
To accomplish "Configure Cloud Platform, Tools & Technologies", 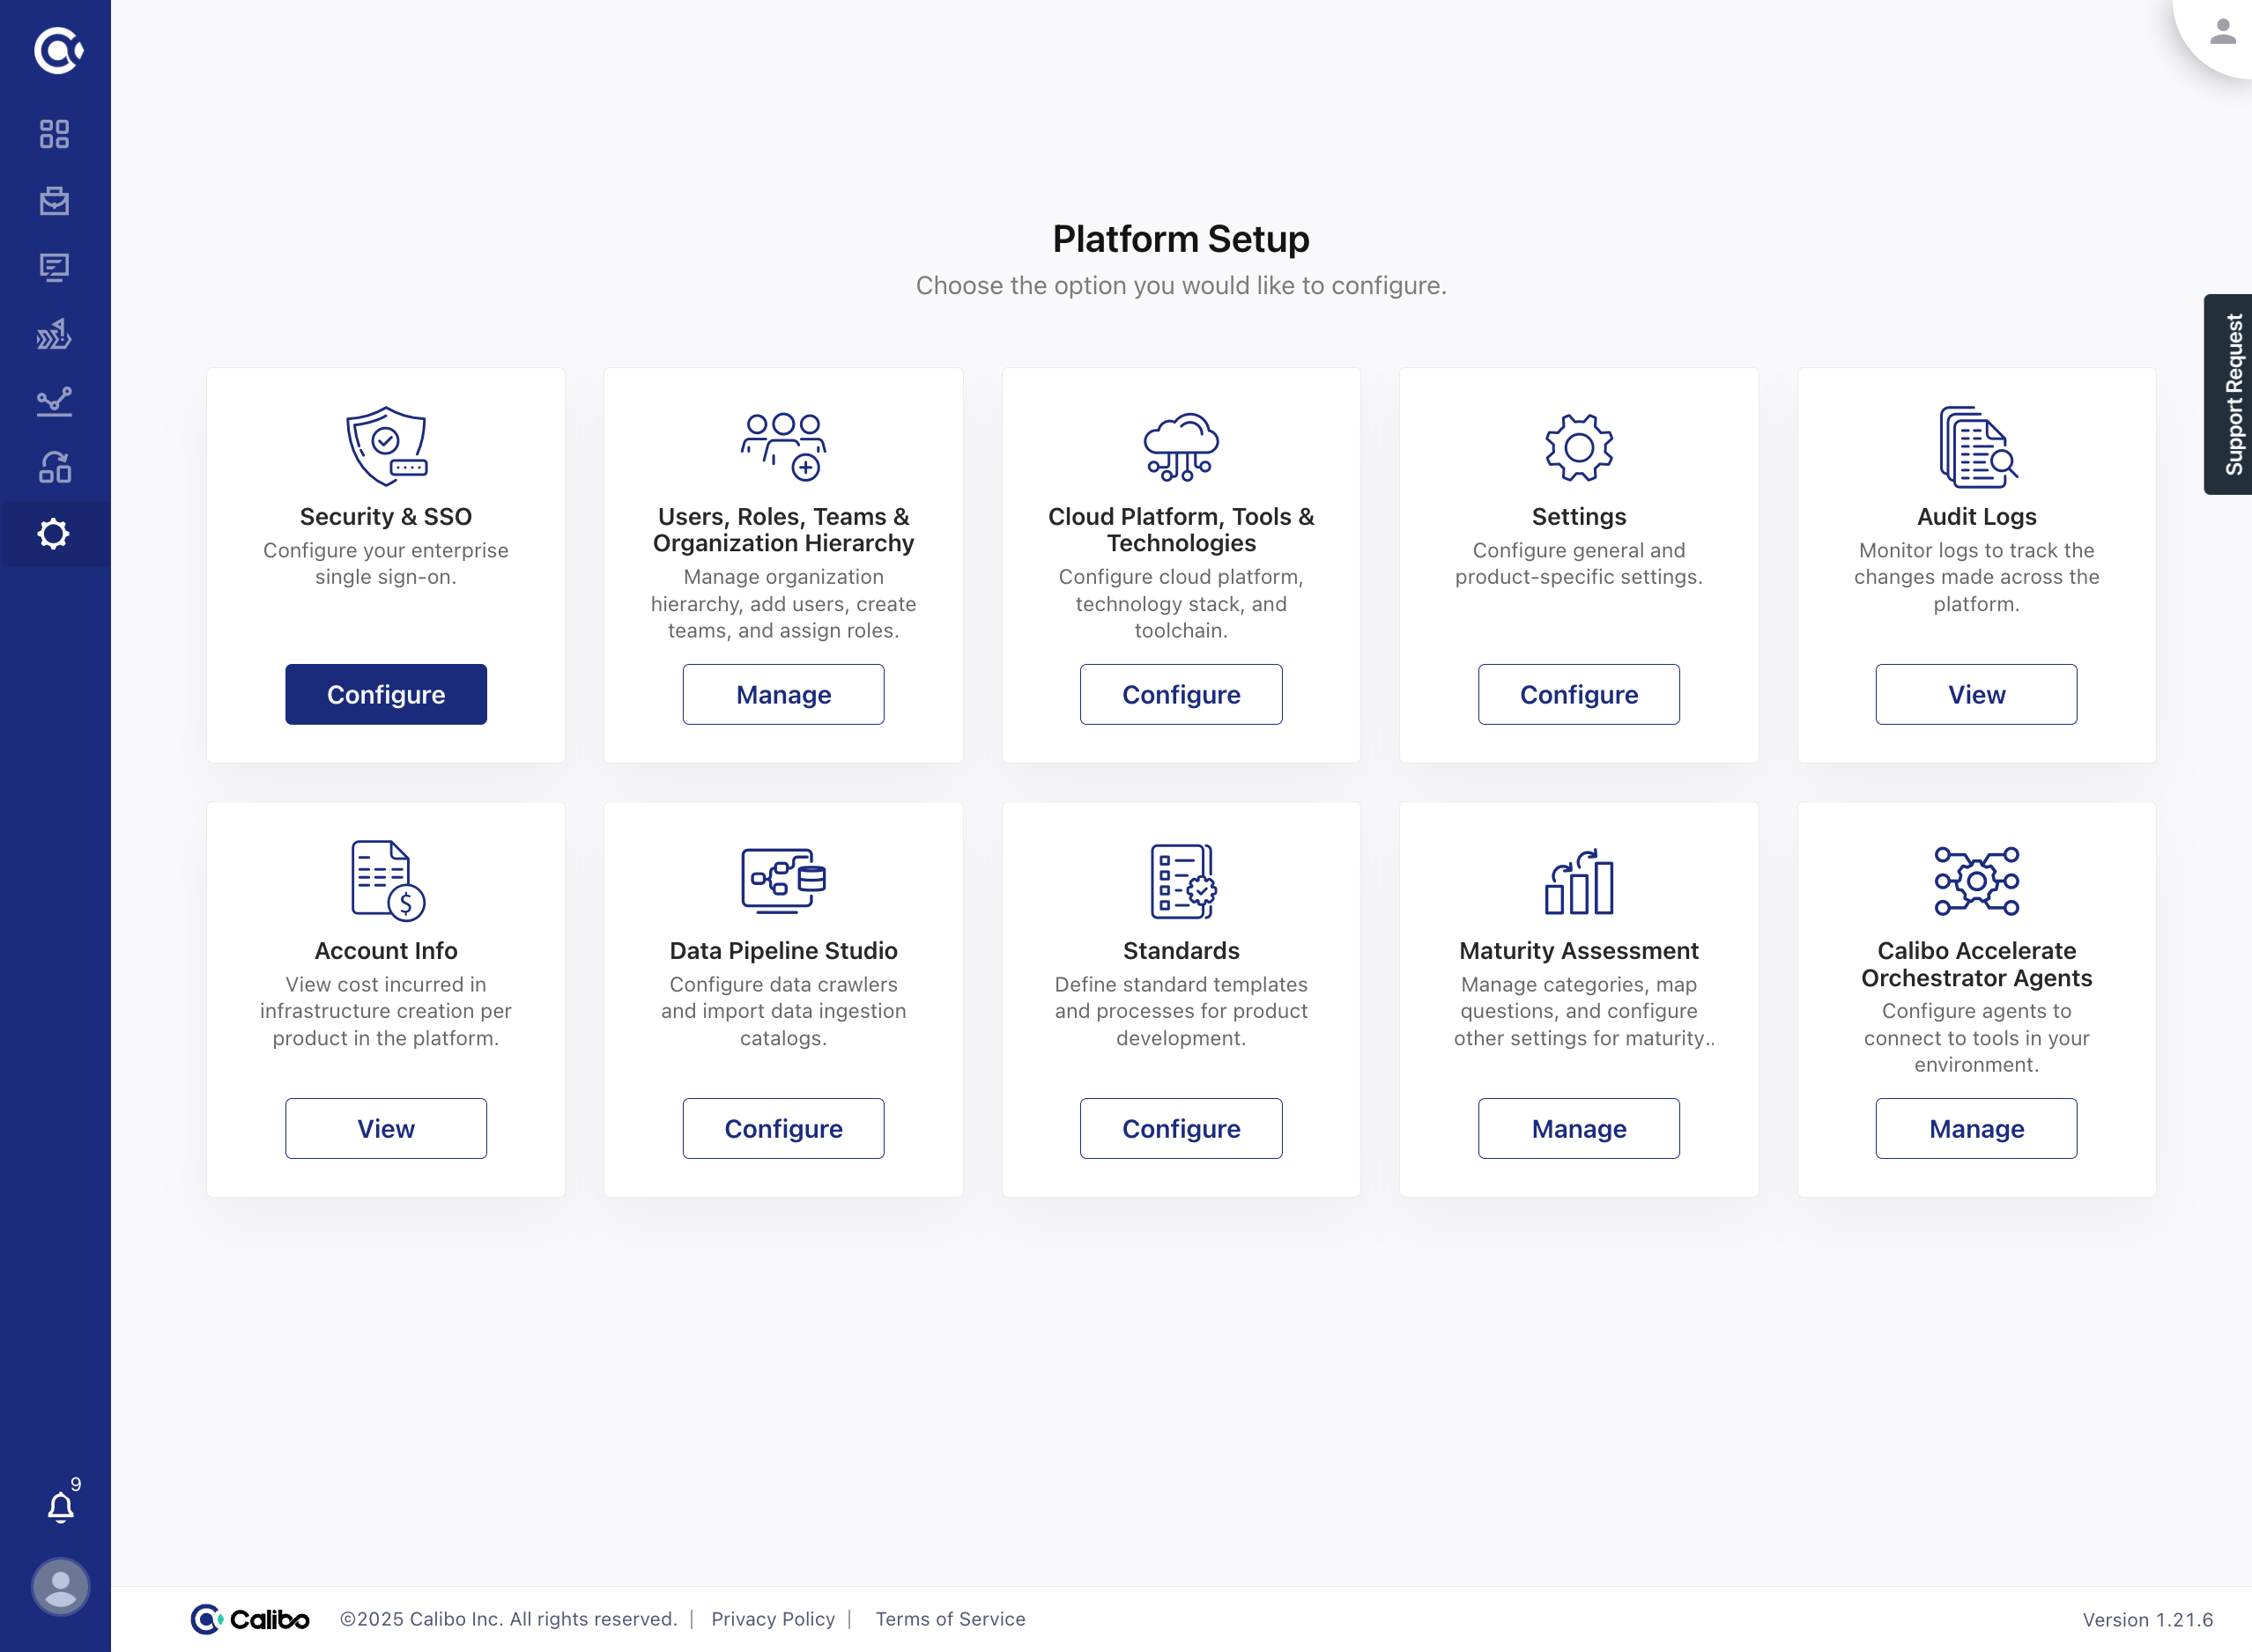I will pyautogui.click(x=1181, y=694).
